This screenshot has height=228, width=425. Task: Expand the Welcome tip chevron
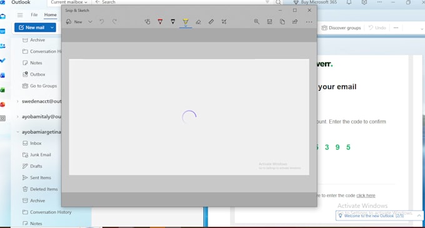click(x=419, y=216)
